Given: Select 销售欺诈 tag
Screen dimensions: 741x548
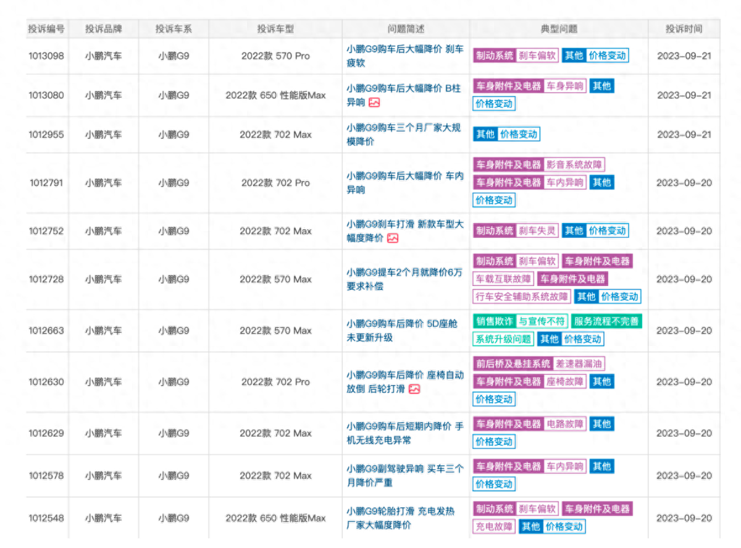Looking at the screenshot, I should [x=495, y=322].
